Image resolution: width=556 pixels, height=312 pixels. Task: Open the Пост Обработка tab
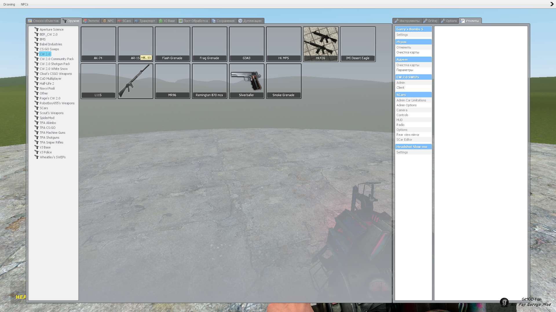193,21
